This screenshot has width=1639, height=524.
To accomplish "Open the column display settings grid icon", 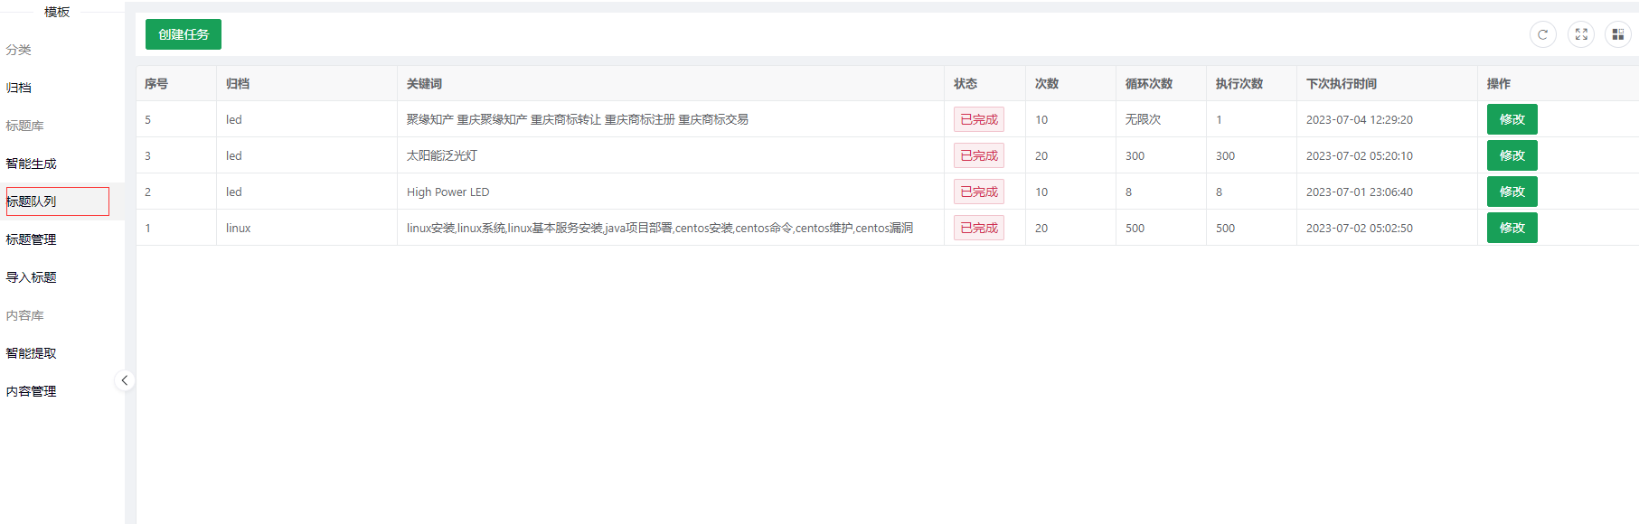I will click(x=1618, y=34).
